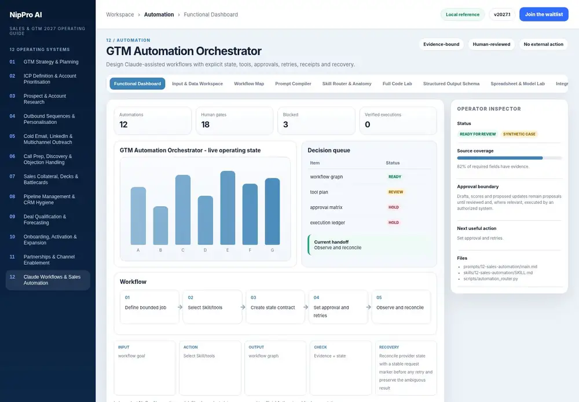The width and height of the screenshot is (579, 402).
Task: Click bar D in the chart
Action: (206, 220)
